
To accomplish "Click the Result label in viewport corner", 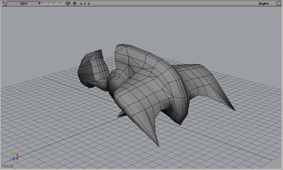I will tap(7, 166).
